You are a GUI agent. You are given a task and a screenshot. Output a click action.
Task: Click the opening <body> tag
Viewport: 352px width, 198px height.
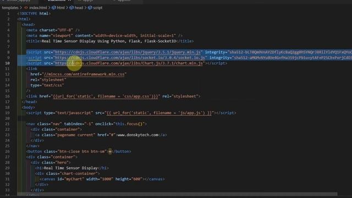pos(28,107)
